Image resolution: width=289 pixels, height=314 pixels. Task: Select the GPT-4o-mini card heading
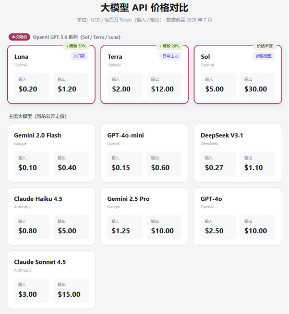pyautogui.click(x=126, y=136)
